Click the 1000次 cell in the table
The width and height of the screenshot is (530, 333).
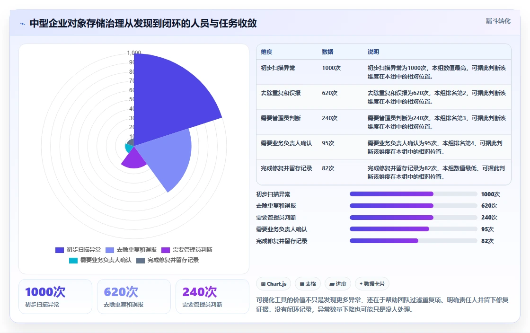tap(331, 68)
